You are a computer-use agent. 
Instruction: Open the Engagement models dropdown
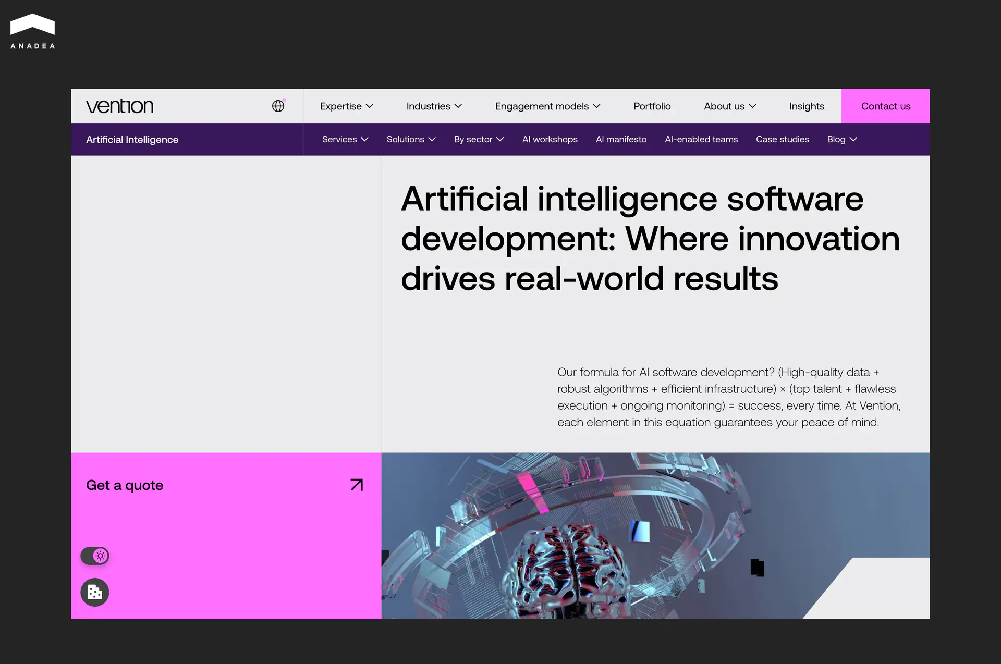(x=547, y=106)
